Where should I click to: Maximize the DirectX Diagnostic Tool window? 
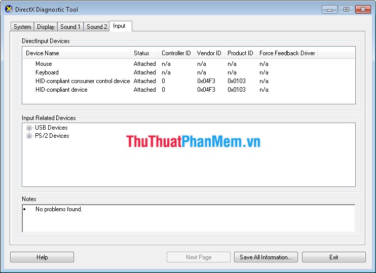tap(346, 9)
